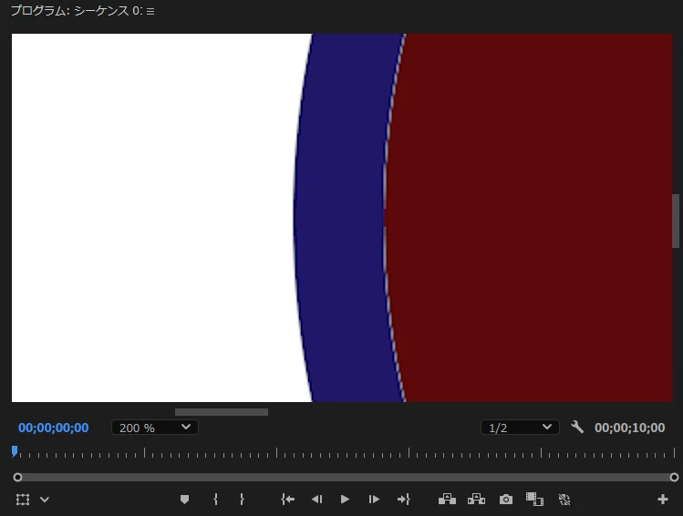Click the Mark Out brace button

tap(242, 500)
